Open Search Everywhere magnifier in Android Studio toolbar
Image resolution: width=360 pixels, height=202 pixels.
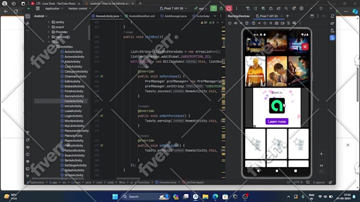tap(286, 8)
